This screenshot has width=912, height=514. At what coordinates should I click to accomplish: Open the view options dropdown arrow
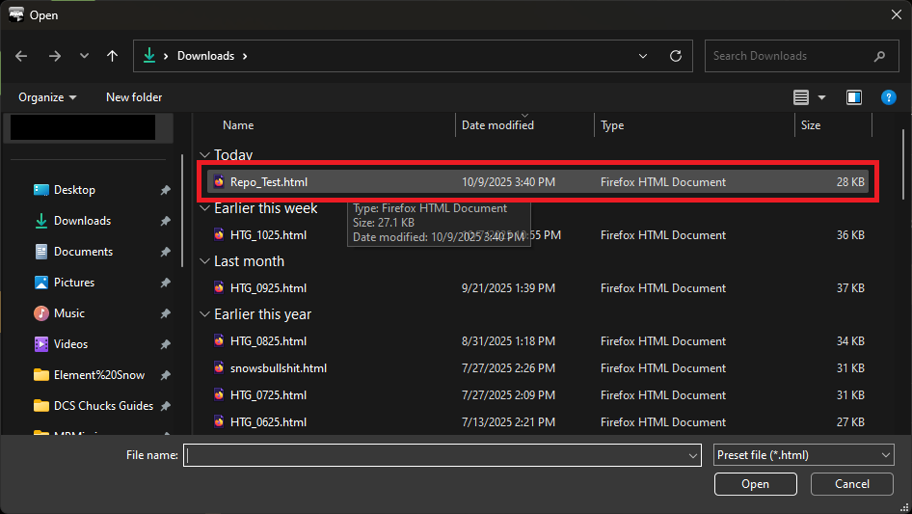click(821, 97)
